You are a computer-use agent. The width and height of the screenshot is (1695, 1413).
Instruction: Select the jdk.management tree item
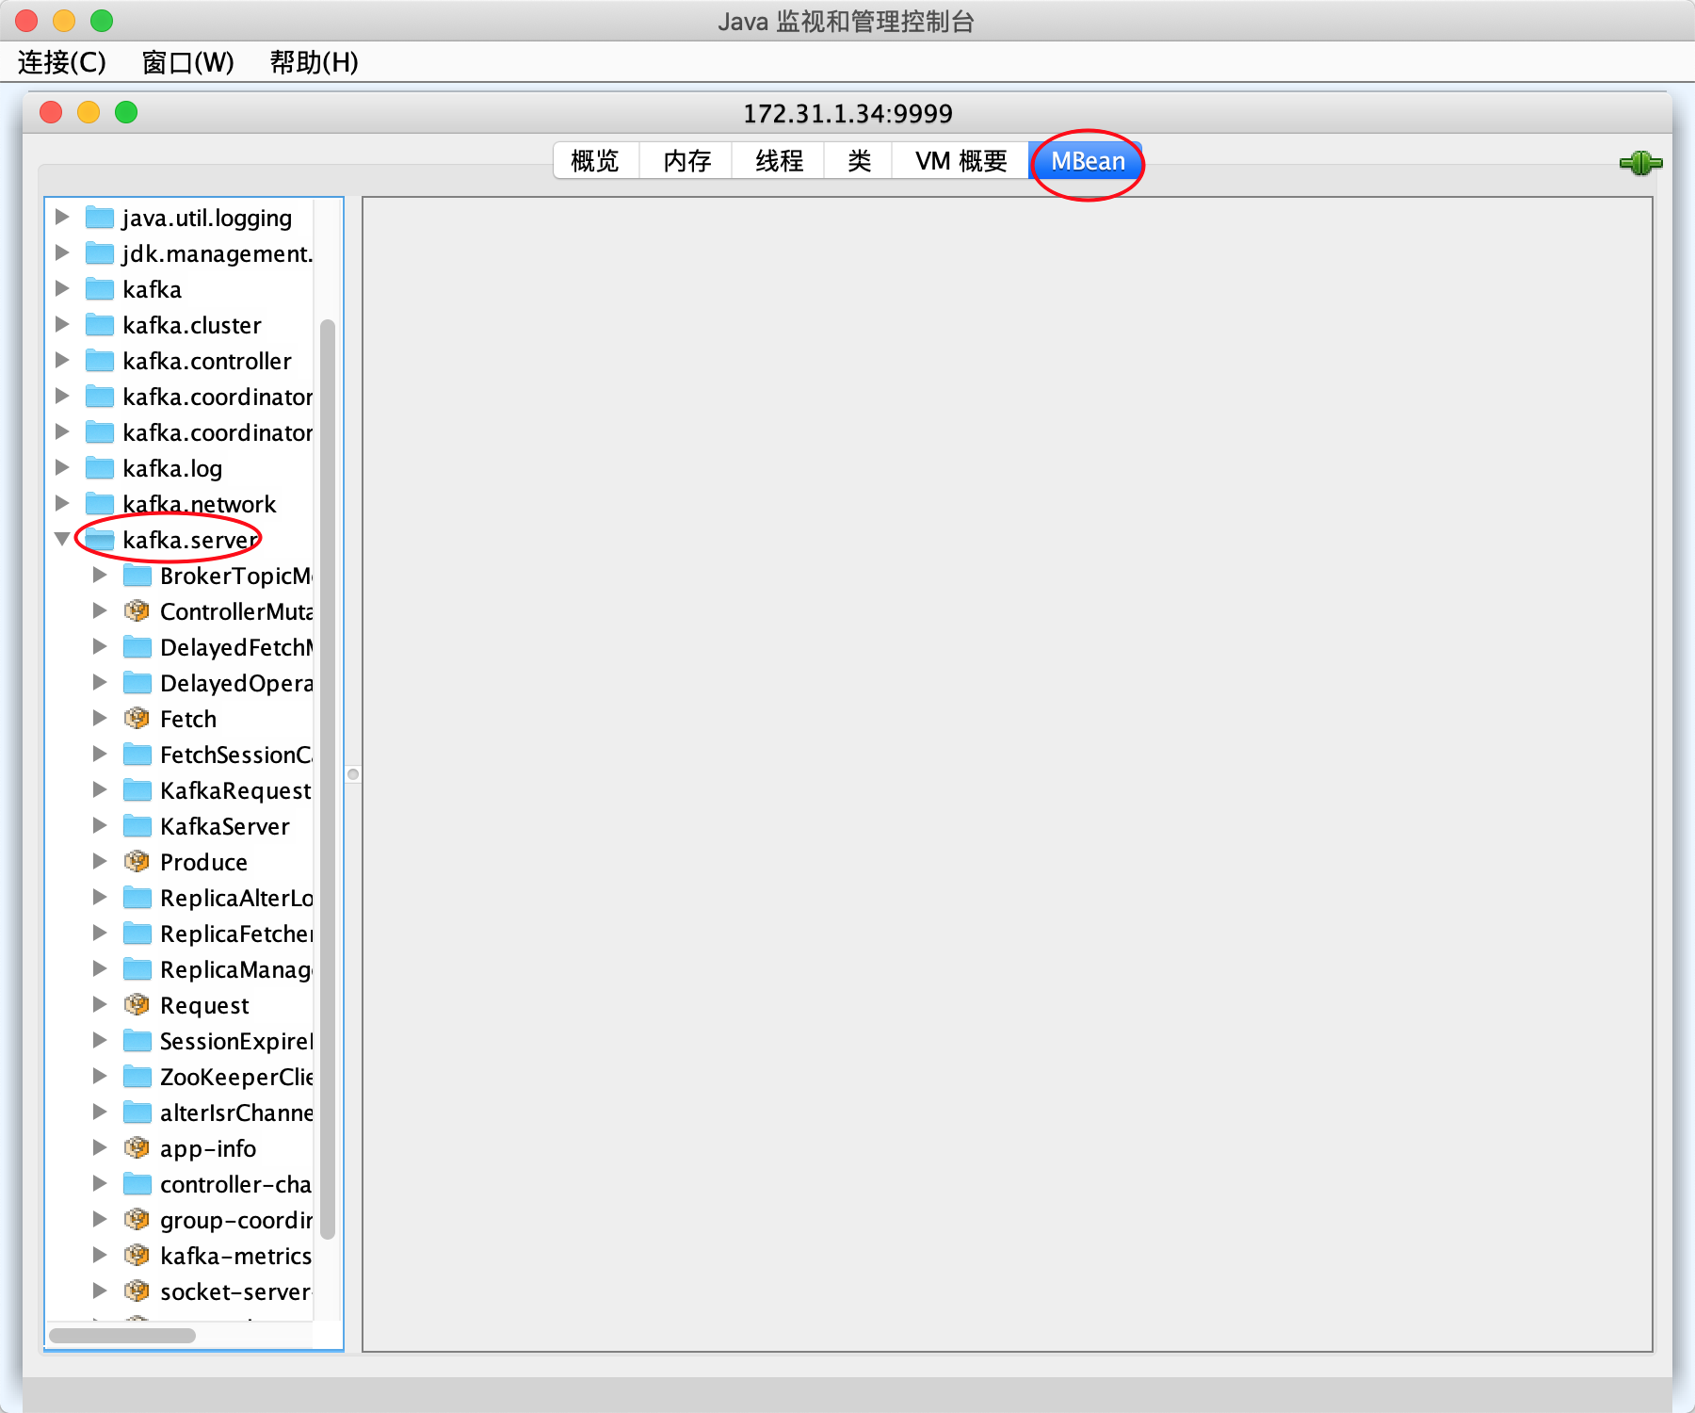coord(218,253)
